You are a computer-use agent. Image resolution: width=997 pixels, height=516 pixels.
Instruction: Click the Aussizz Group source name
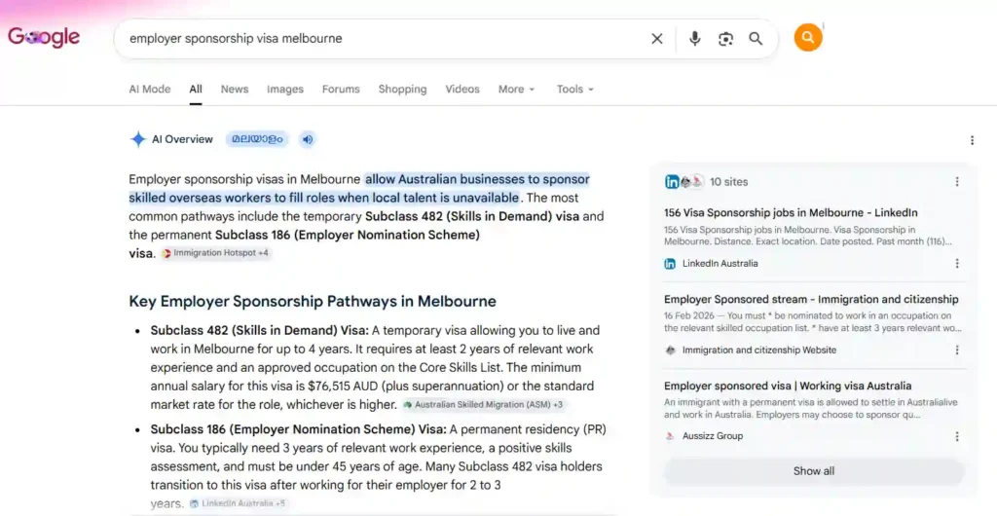pyautogui.click(x=712, y=436)
